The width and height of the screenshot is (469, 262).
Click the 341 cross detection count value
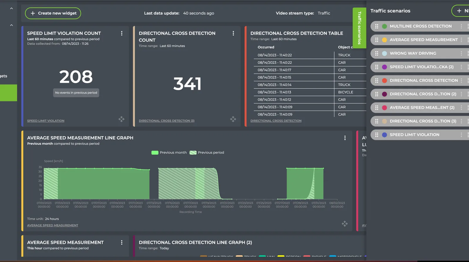[188, 84]
